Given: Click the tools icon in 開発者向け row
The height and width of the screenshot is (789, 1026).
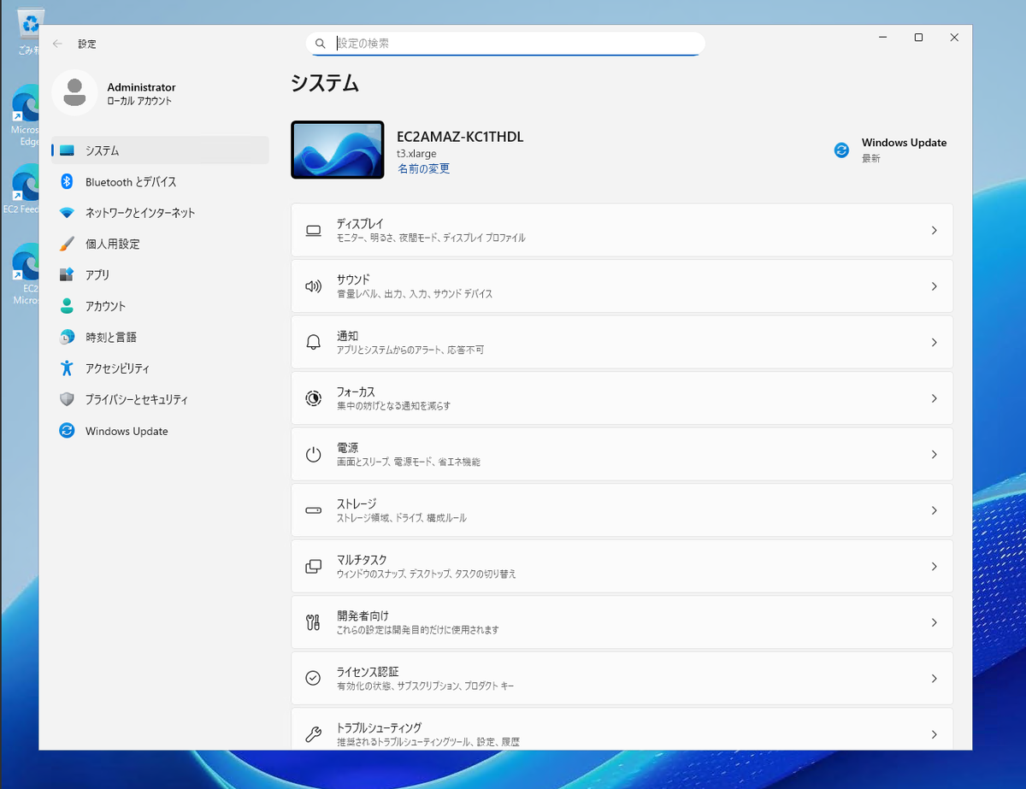Looking at the screenshot, I should point(313,622).
